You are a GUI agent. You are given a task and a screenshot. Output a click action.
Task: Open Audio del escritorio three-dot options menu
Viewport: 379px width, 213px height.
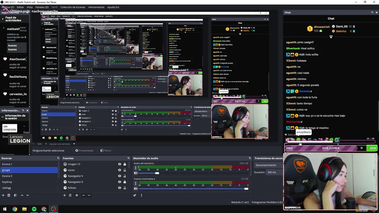(136, 168)
